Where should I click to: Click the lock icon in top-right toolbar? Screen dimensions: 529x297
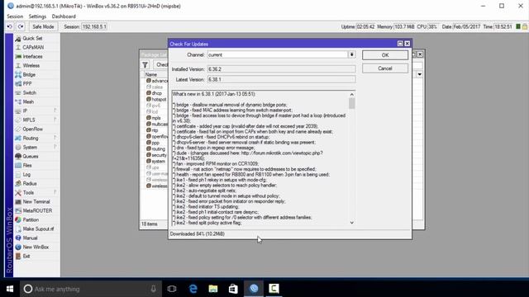(525, 26)
